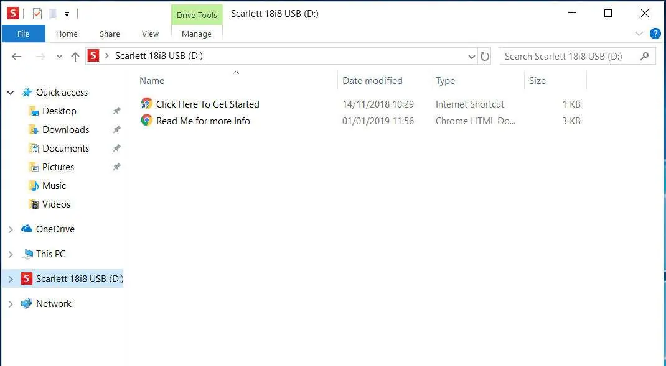Click the pin icon beside Desktop
Viewport: 666px width, 366px height.
(116, 111)
